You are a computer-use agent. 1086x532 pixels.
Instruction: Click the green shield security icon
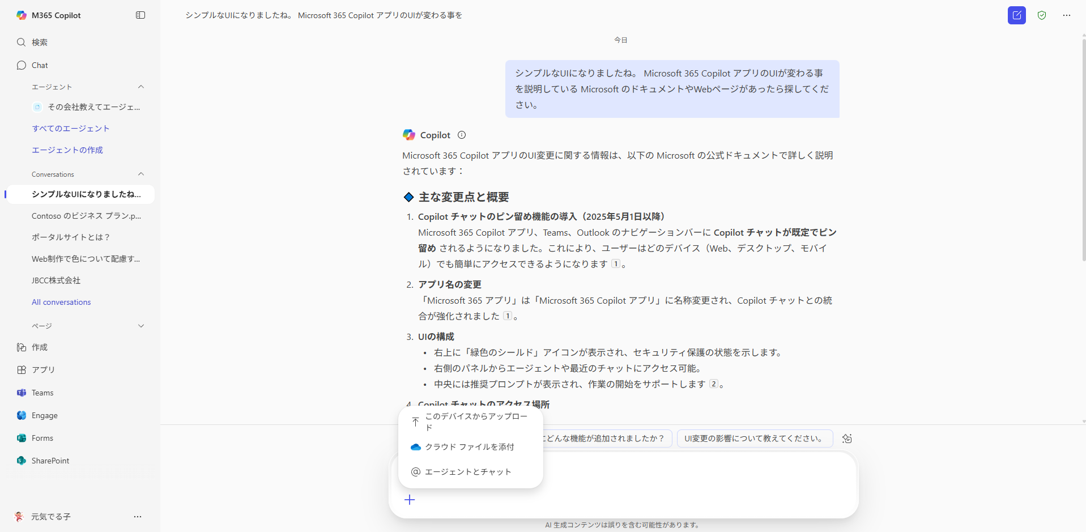click(1042, 15)
